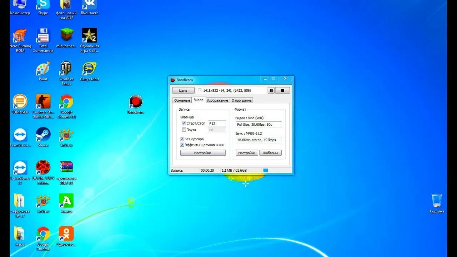The width and height of the screenshot is (457, 257).
Task: Select the Skype desktop icon
Action: (43, 7)
